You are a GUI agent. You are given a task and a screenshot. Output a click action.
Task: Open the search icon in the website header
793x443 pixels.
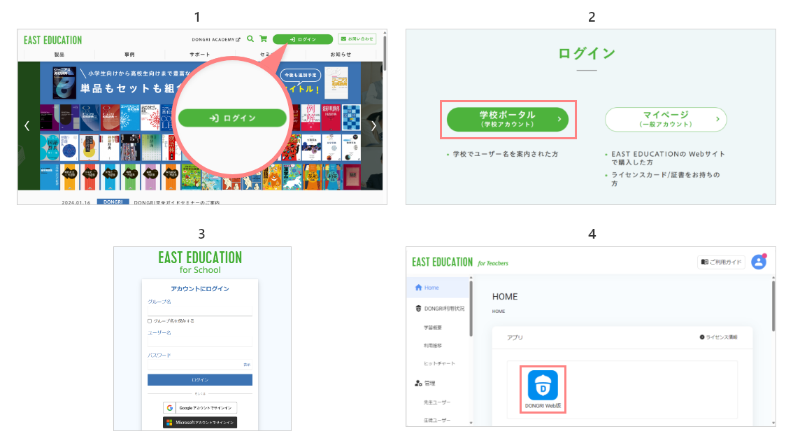pyautogui.click(x=250, y=39)
